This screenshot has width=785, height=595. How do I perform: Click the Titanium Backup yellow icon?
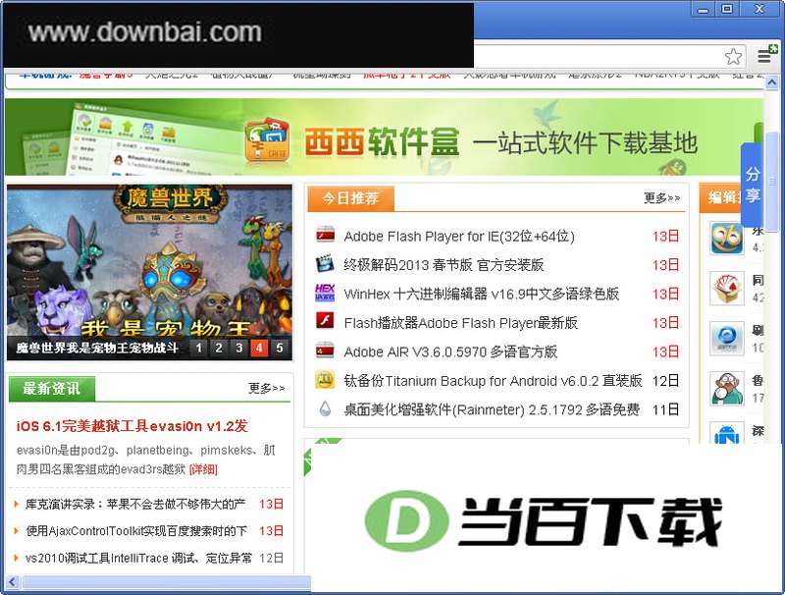pyautogui.click(x=325, y=380)
